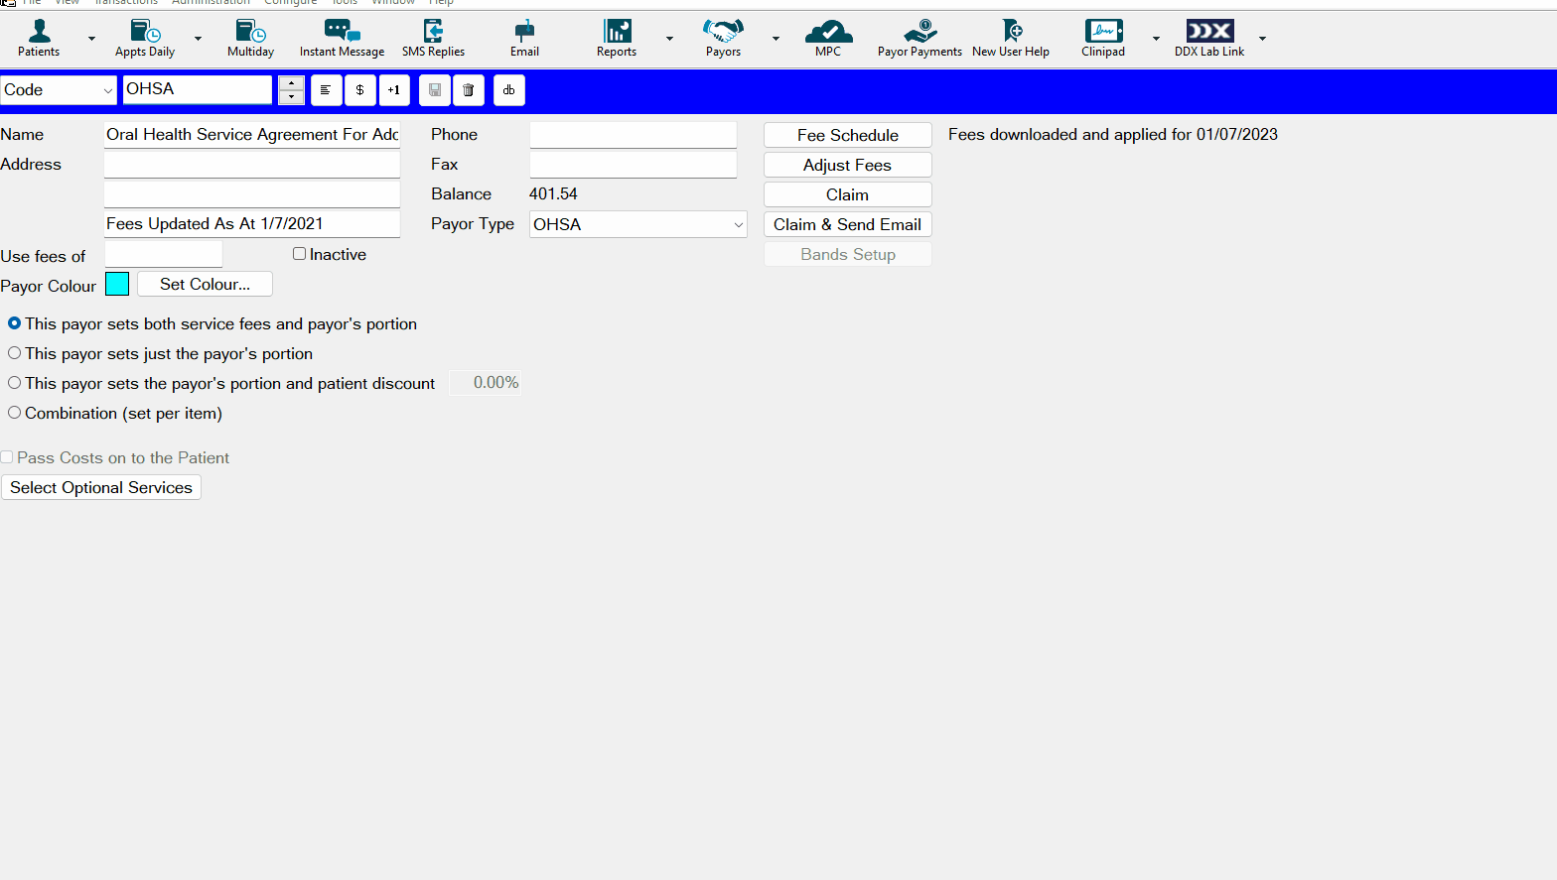
Task: Select payor's portion and patient discount option
Action: tap(15, 383)
